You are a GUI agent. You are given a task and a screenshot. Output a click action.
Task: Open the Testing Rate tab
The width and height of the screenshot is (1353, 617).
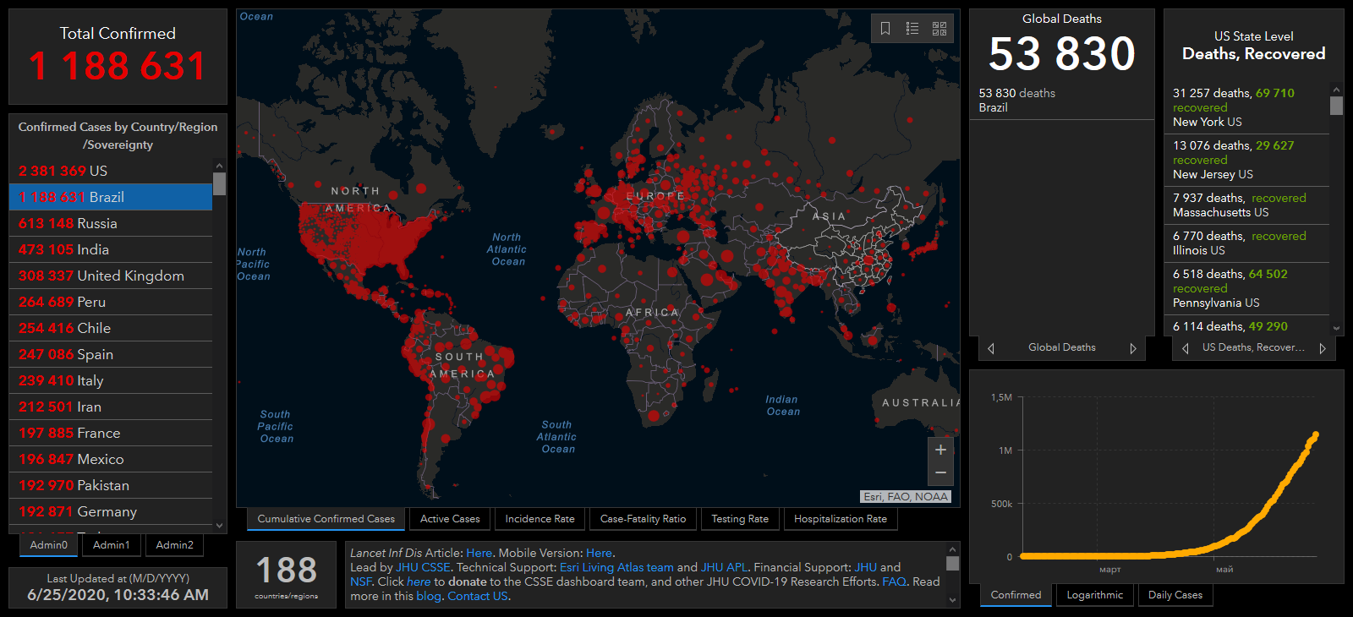click(x=740, y=519)
